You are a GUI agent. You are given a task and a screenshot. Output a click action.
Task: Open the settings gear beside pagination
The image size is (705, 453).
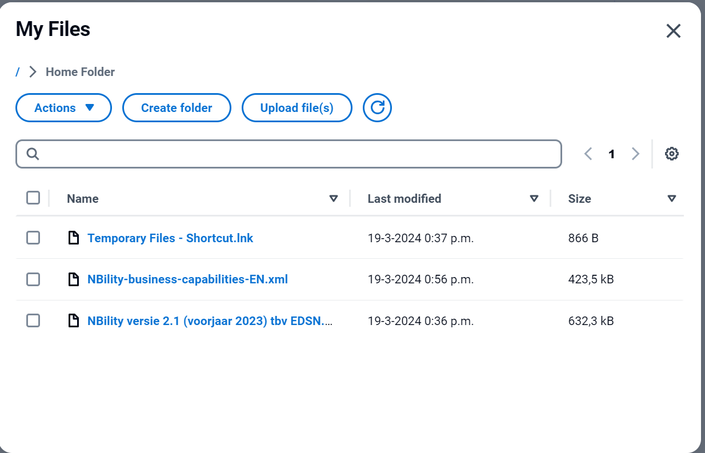pos(671,154)
